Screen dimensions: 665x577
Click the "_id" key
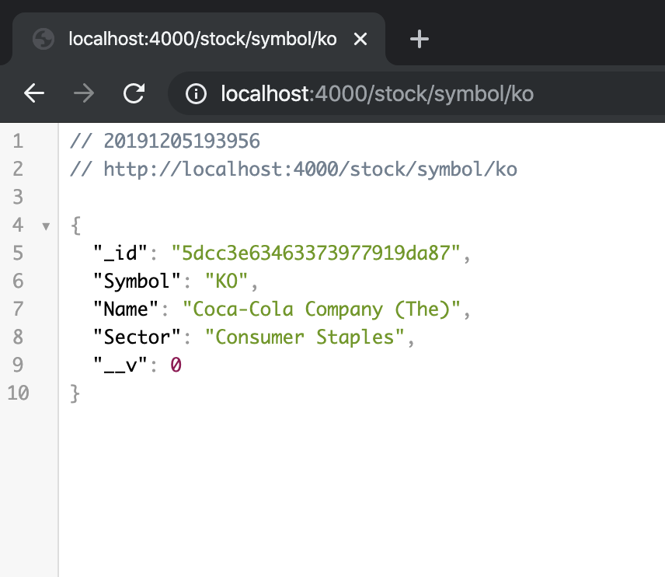coord(120,254)
